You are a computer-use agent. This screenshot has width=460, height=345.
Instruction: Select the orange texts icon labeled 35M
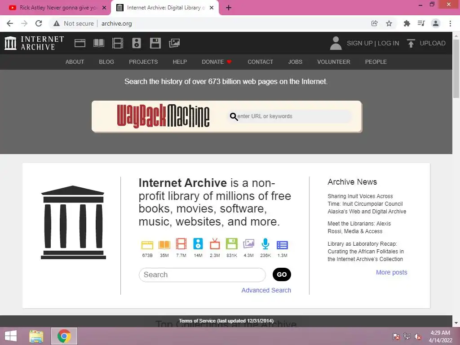tap(164, 245)
